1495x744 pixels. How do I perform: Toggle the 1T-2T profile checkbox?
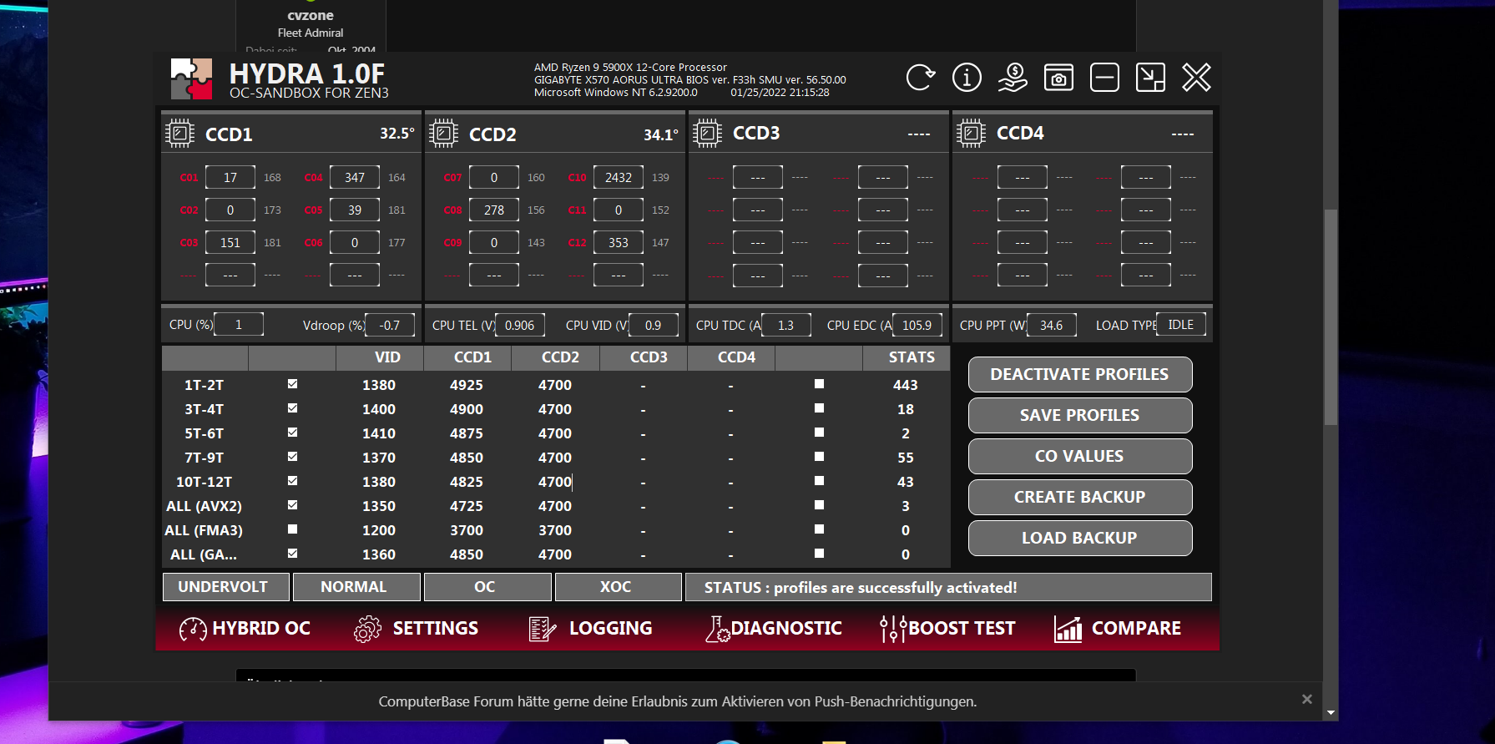click(292, 384)
